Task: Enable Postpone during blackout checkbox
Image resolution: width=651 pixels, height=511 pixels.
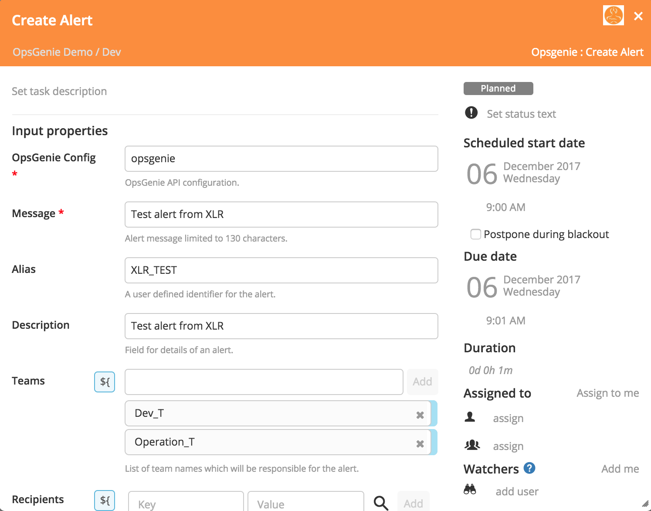Action: click(476, 234)
